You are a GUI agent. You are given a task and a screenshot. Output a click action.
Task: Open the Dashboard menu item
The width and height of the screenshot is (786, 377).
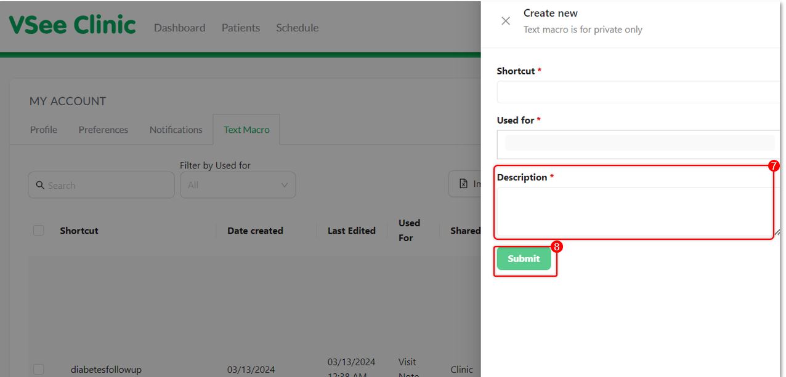[179, 28]
